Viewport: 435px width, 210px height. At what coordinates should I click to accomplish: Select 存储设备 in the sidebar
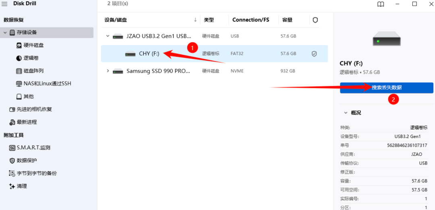(47, 33)
